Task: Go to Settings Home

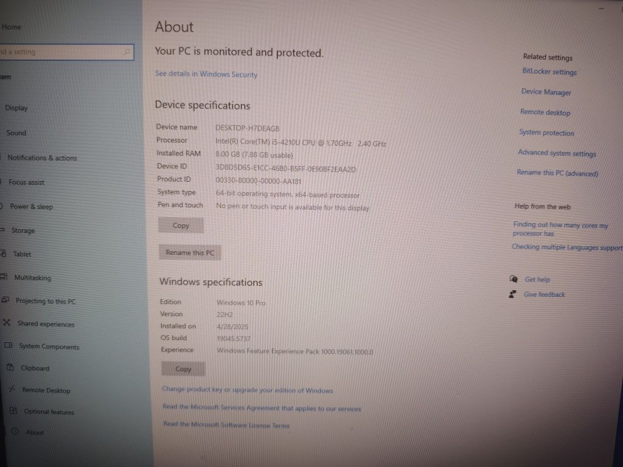Action: (x=11, y=27)
